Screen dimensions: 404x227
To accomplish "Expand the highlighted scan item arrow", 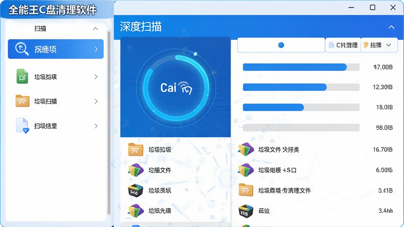I will click(96, 49).
